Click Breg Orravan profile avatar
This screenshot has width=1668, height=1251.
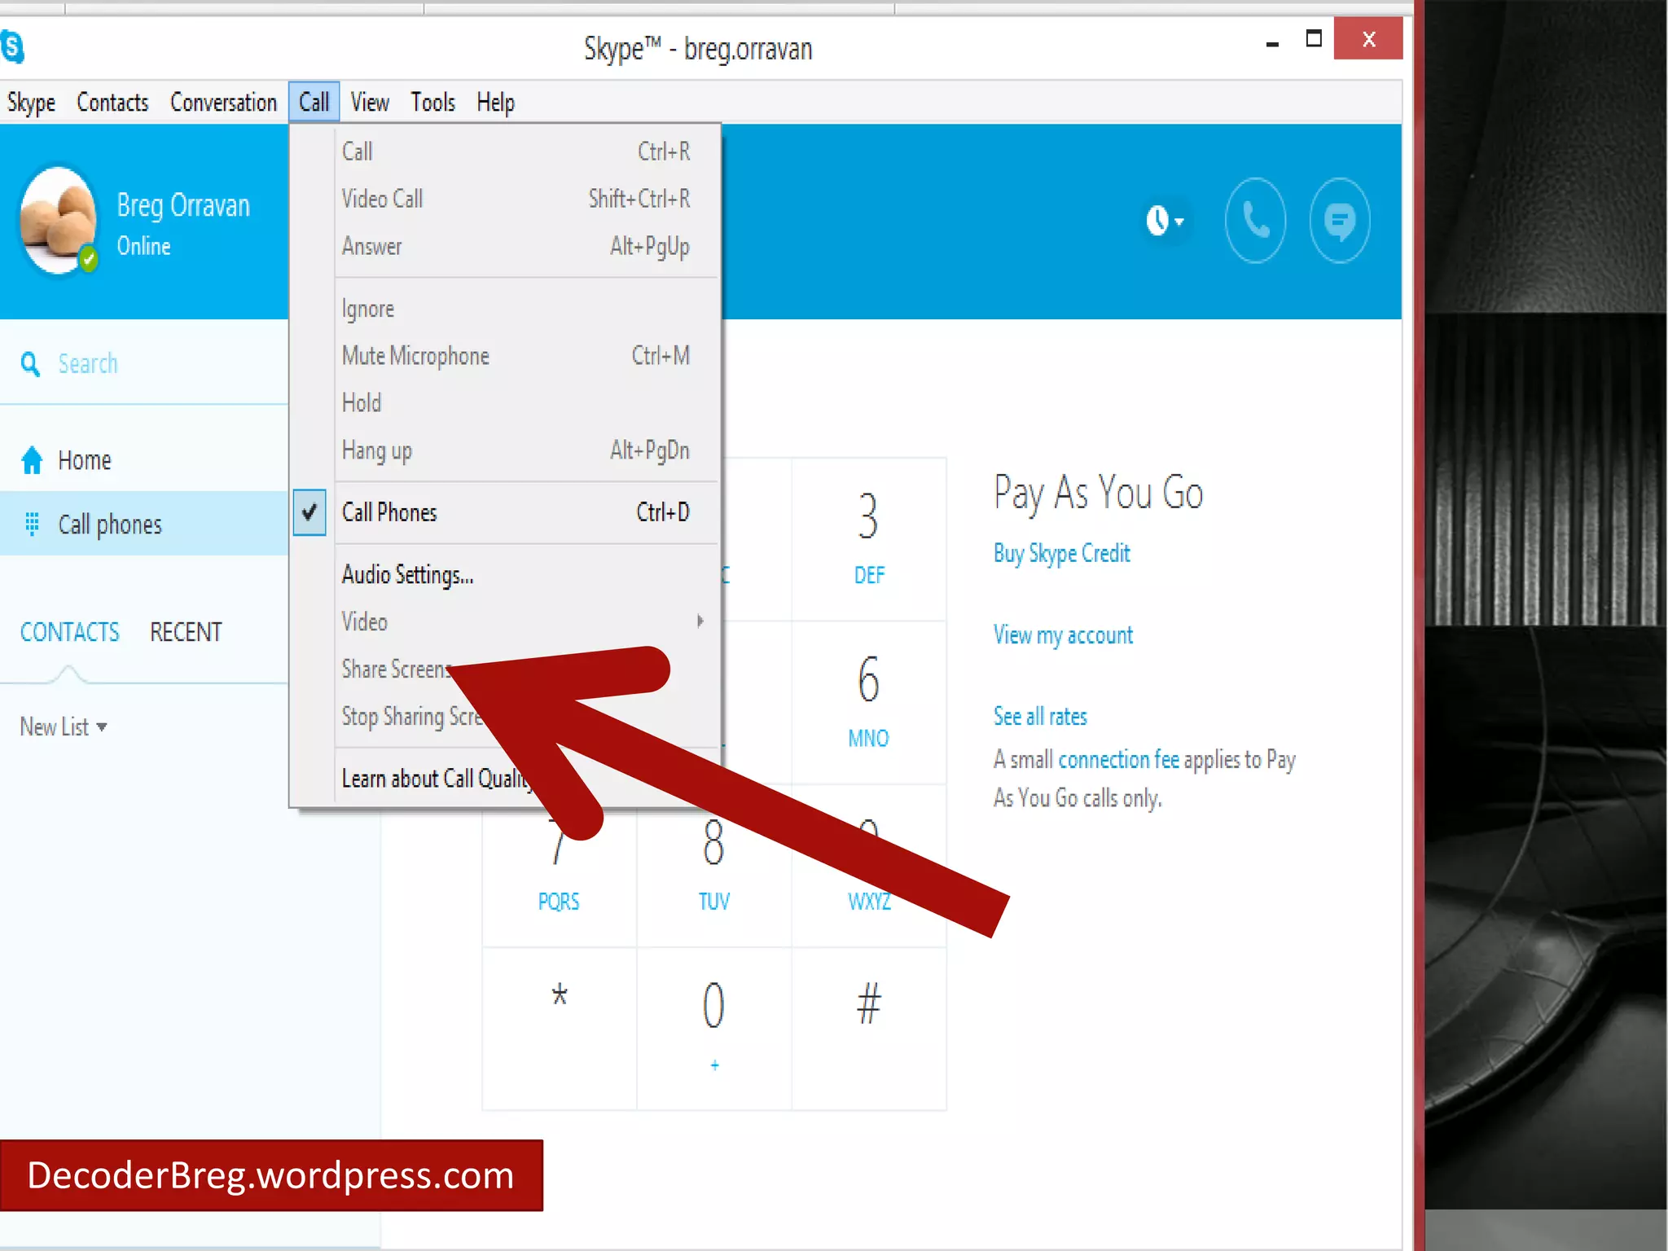(x=57, y=220)
